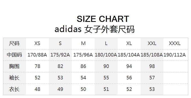This screenshot has width=191, height=98.
Task: Click the 中国码 row label
Action: click(14, 55)
